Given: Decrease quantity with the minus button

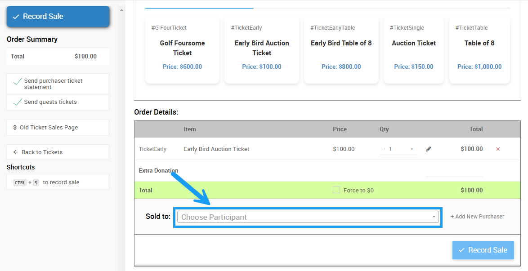Looking at the screenshot, I should coord(384,149).
